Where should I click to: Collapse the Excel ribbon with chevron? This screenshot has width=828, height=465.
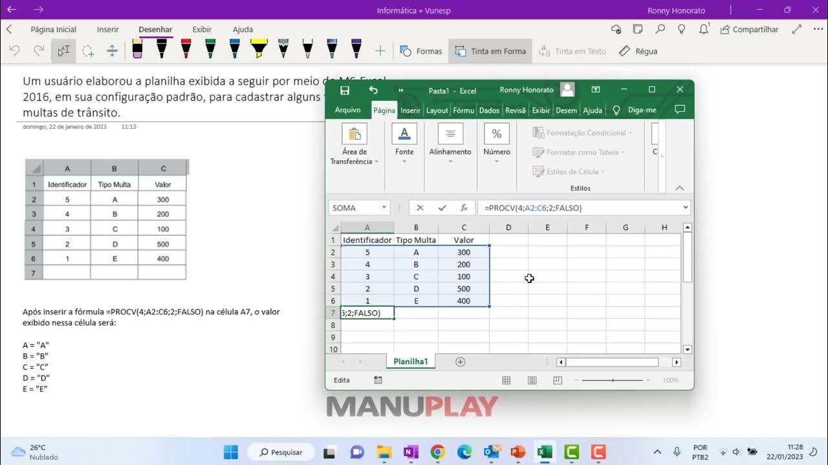point(680,188)
